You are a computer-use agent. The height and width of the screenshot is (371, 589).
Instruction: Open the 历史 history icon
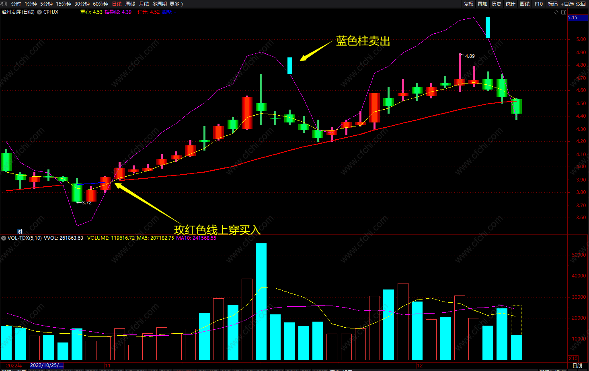tap(496, 4)
